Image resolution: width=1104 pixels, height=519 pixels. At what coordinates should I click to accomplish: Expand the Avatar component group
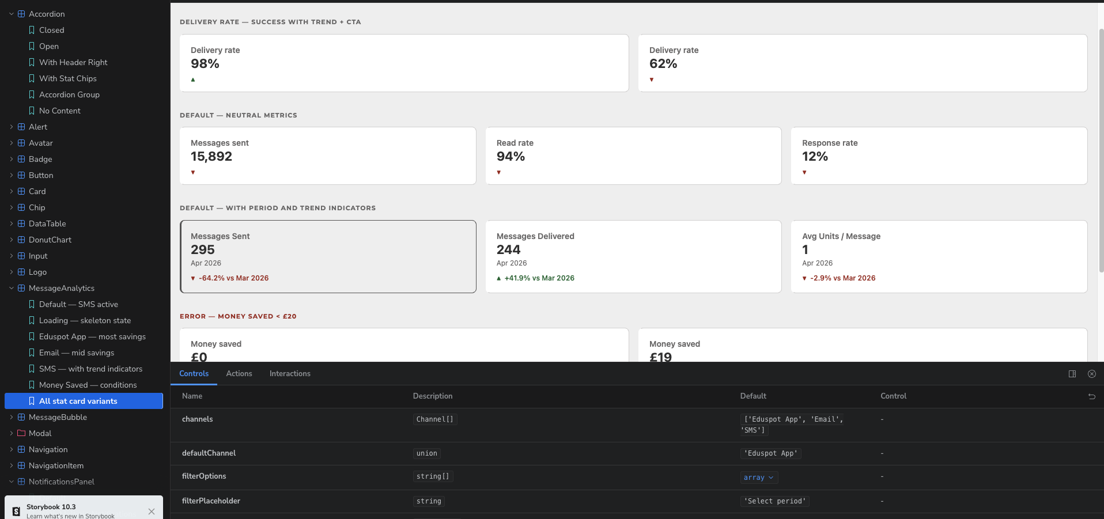[11, 143]
